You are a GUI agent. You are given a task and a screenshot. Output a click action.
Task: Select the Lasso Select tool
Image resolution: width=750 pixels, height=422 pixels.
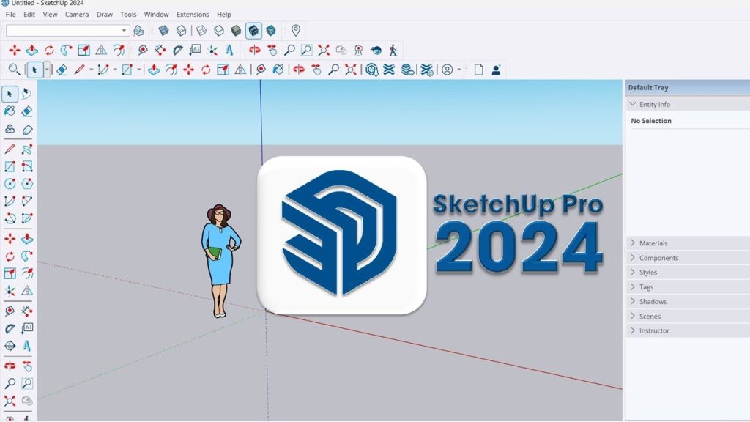(x=27, y=94)
